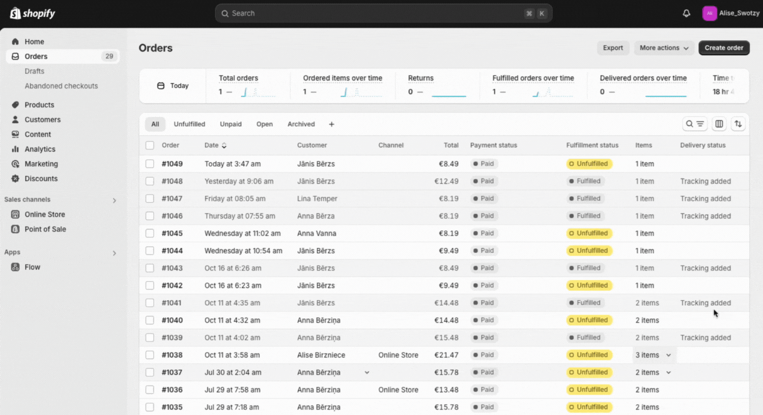
Task: Expand the Sales channels section
Action: click(x=114, y=200)
